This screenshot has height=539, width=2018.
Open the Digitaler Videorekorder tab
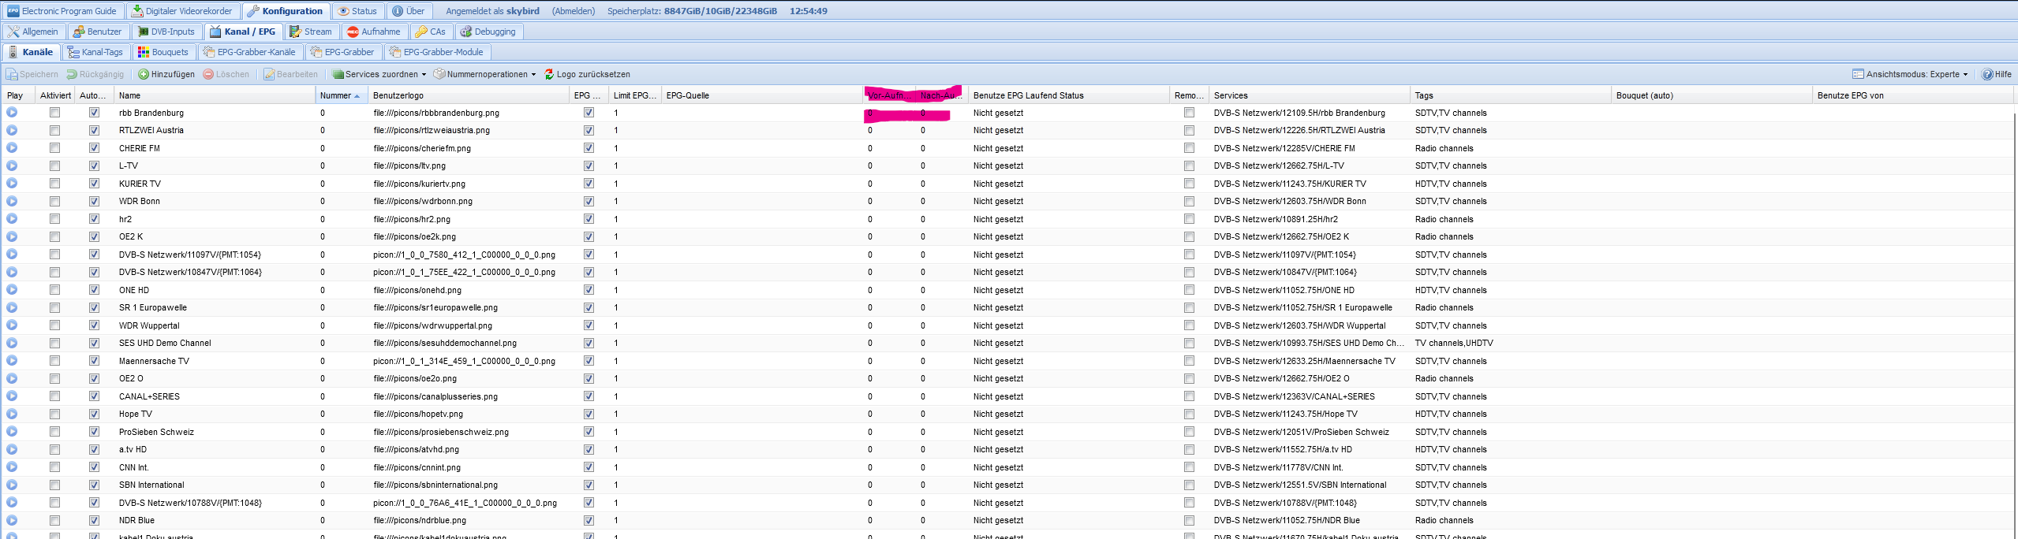182,11
